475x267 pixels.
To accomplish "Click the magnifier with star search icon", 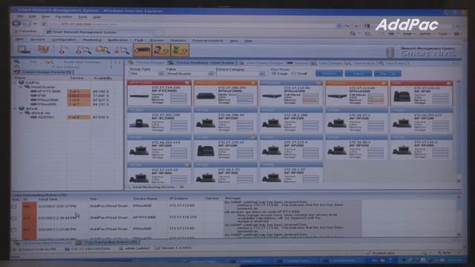I will pos(122,50).
